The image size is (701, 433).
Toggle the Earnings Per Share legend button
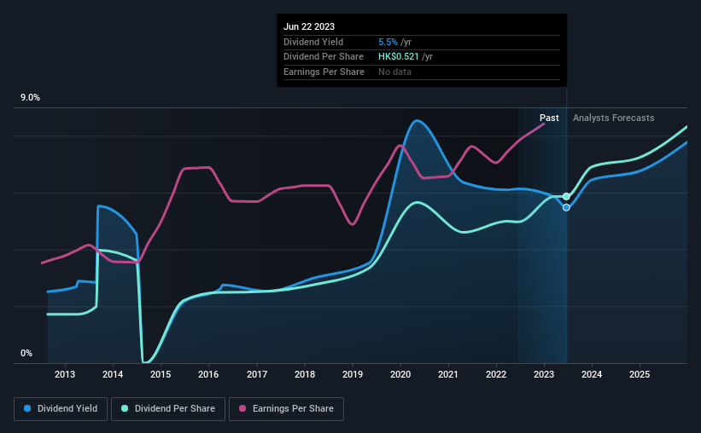tap(286, 409)
